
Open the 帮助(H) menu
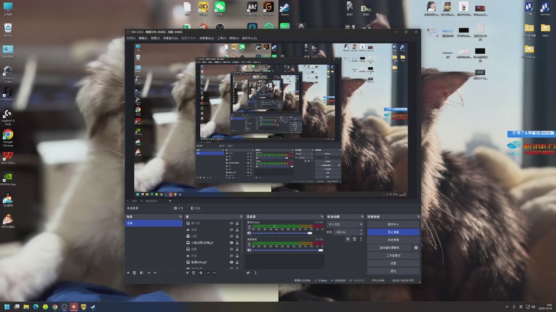(234, 38)
